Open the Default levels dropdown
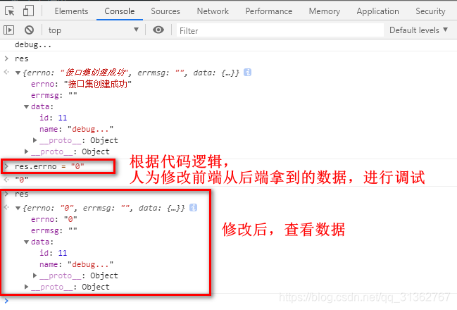The width and height of the screenshot is (457, 310). tap(418, 30)
